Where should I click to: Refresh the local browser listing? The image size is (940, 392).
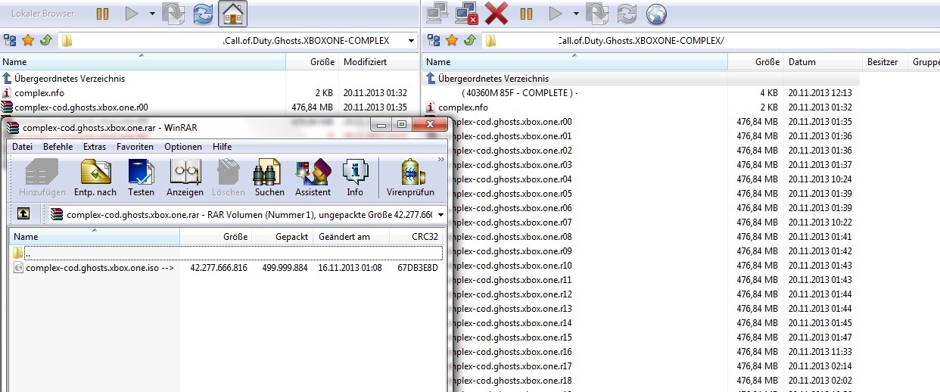203,14
